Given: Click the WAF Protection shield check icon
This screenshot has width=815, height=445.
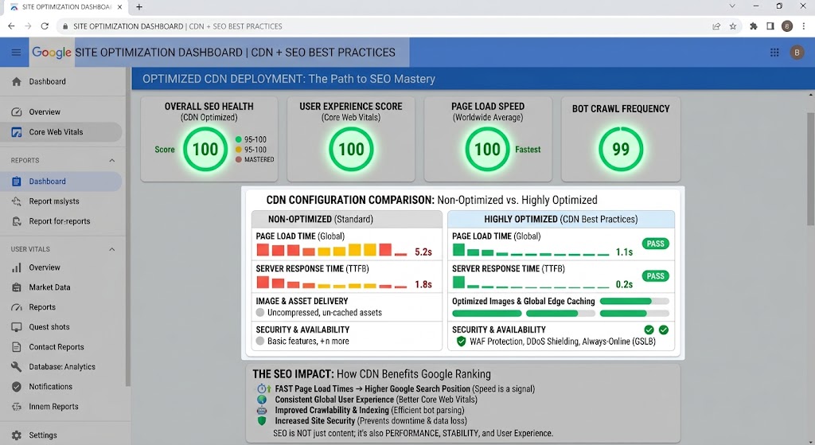Looking at the screenshot, I should coord(461,342).
